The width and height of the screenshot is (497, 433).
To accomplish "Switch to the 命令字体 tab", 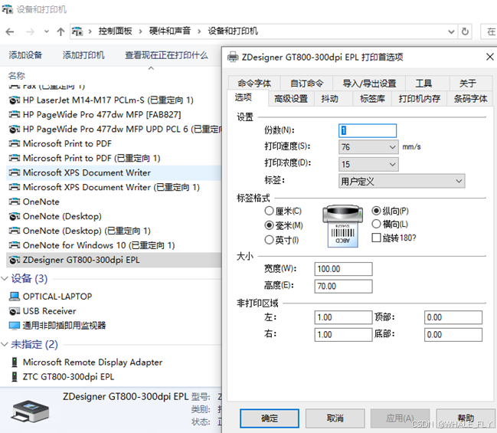I will [x=254, y=84].
